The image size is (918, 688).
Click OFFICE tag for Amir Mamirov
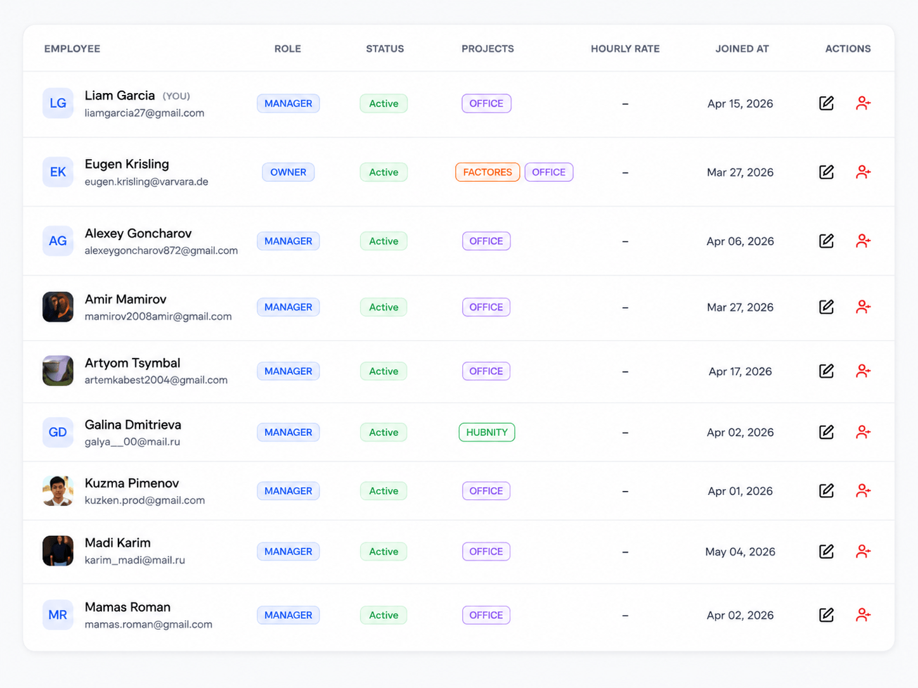(x=486, y=307)
